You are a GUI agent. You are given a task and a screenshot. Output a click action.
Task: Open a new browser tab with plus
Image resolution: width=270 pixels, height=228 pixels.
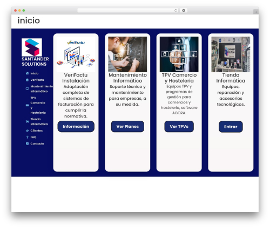point(256,12)
